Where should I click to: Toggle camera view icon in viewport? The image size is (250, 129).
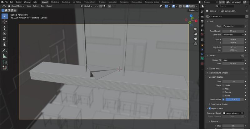[x=196, y=39]
